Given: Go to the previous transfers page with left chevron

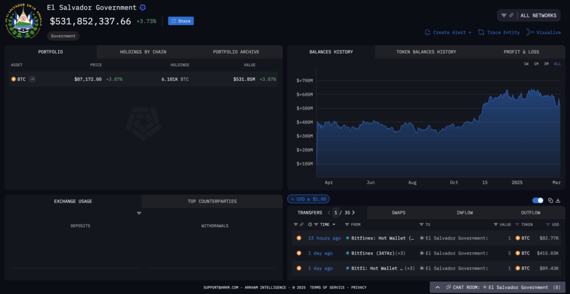Looking at the screenshot, I should pos(329,213).
